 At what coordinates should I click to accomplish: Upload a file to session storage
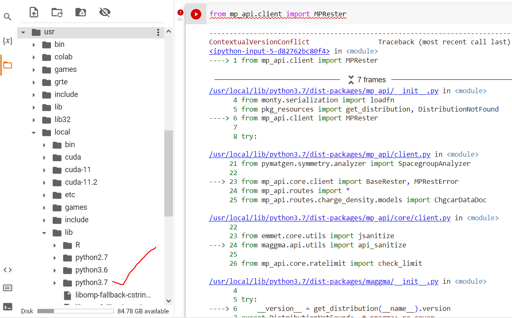click(x=34, y=13)
